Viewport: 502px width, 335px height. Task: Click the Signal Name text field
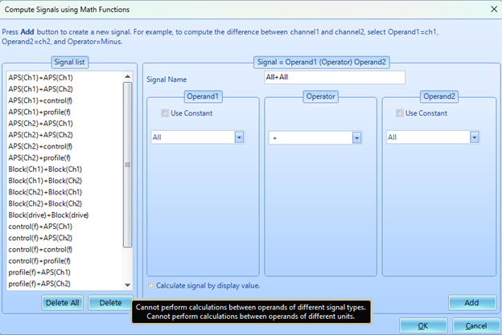(334, 78)
